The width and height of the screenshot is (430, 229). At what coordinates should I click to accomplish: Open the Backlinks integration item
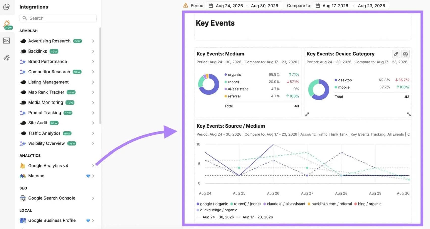click(58, 52)
